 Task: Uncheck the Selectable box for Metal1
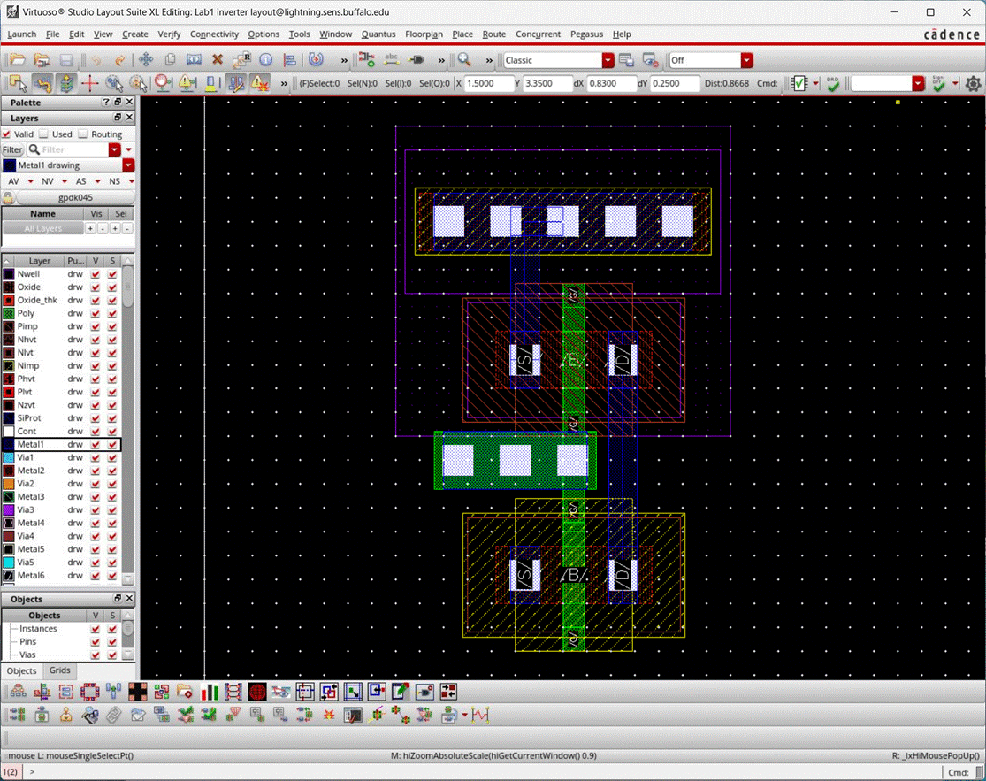[112, 444]
